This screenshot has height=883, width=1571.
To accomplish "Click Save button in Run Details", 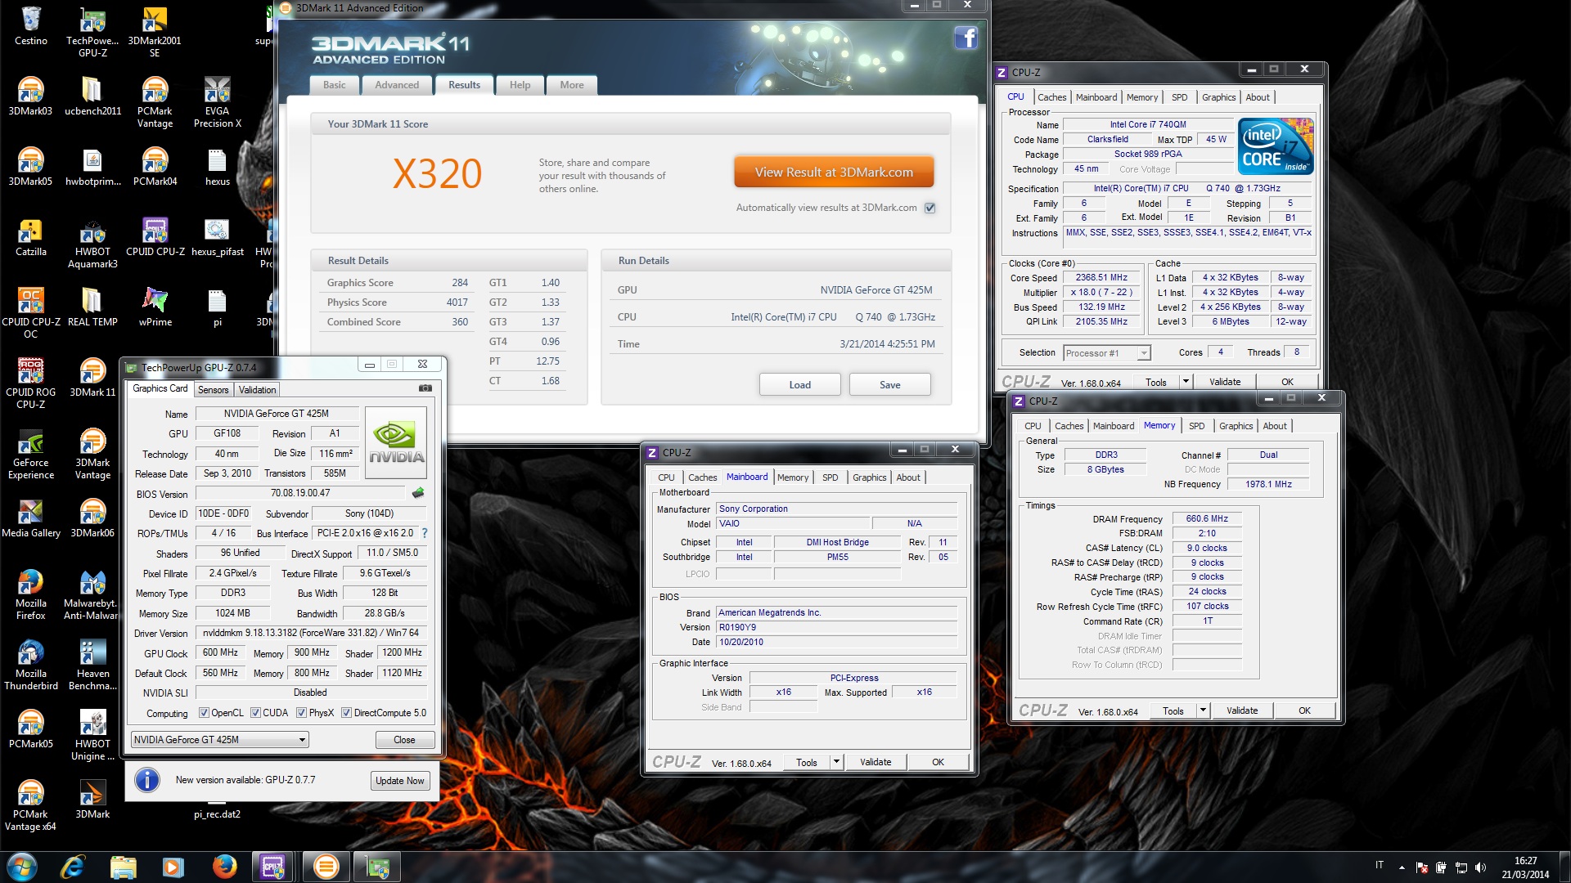I will point(889,385).
